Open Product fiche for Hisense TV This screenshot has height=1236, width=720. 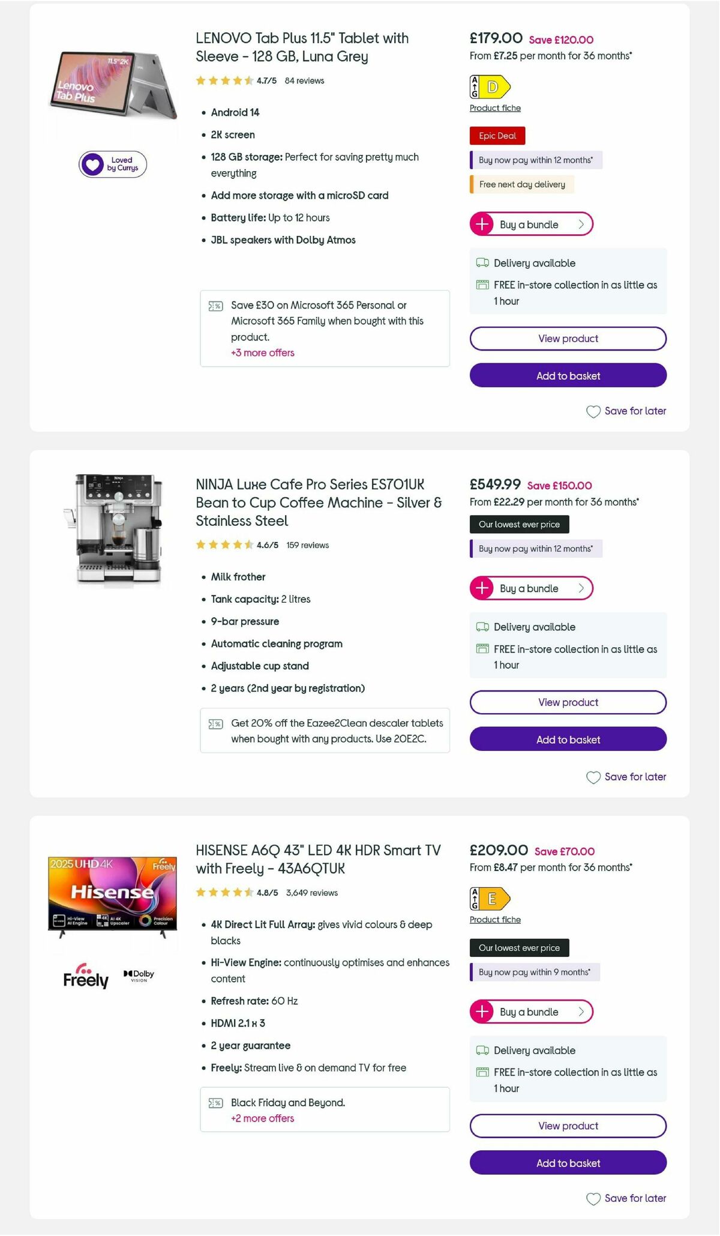pyautogui.click(x=495, y=919)
